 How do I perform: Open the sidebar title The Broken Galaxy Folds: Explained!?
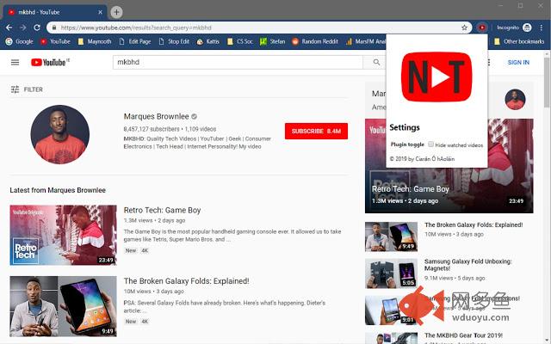(x=474, y=225)
